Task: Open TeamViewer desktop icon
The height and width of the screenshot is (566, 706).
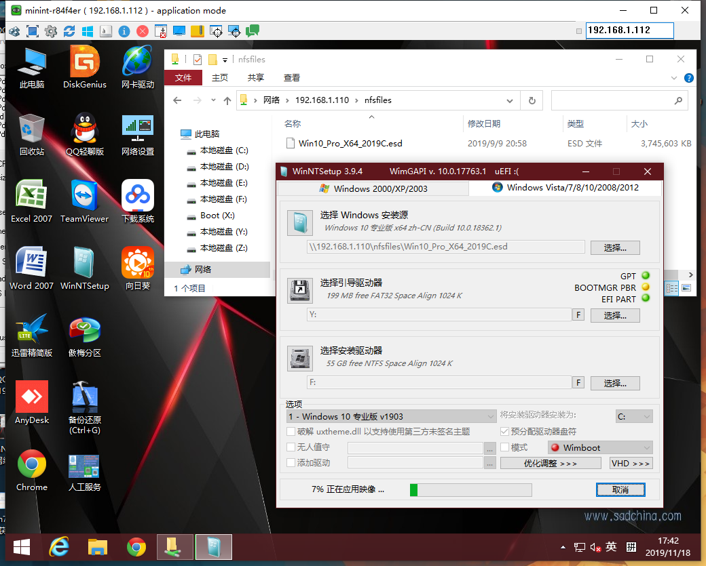Action: click(x=85, y=201)
